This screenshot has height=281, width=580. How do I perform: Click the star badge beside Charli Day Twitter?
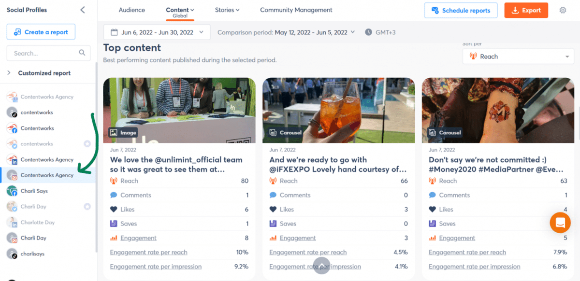point(87,207)
